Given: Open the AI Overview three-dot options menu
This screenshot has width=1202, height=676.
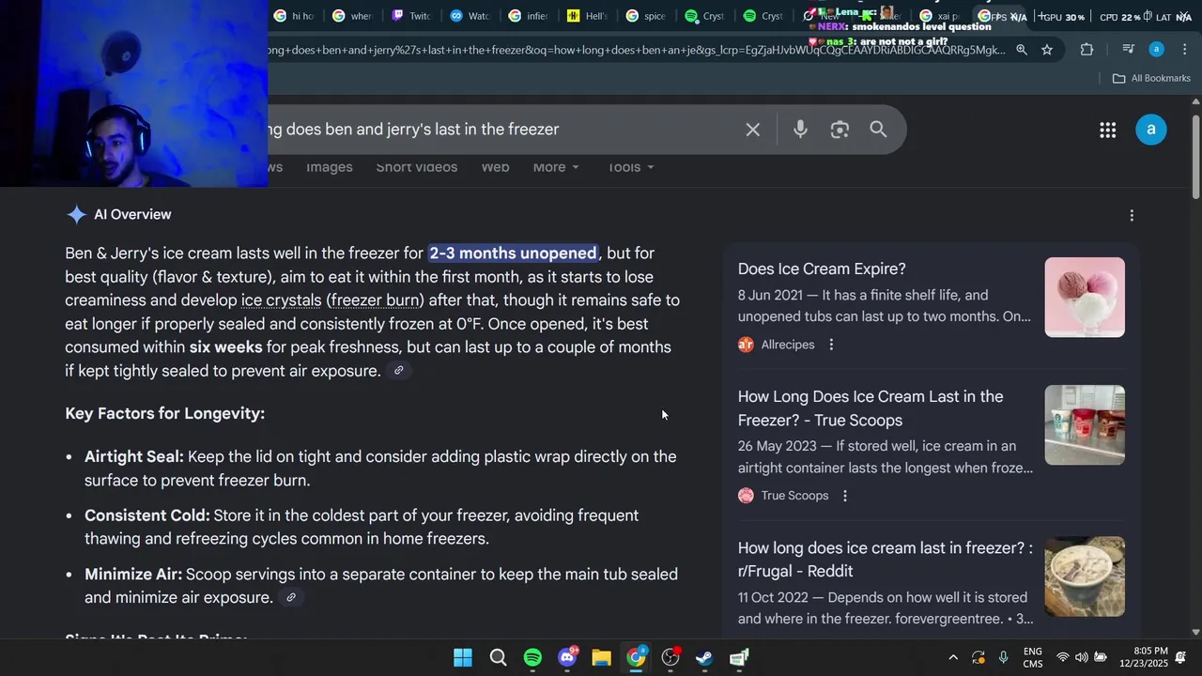Looking at the screenshot, I should coord(1132,216).
